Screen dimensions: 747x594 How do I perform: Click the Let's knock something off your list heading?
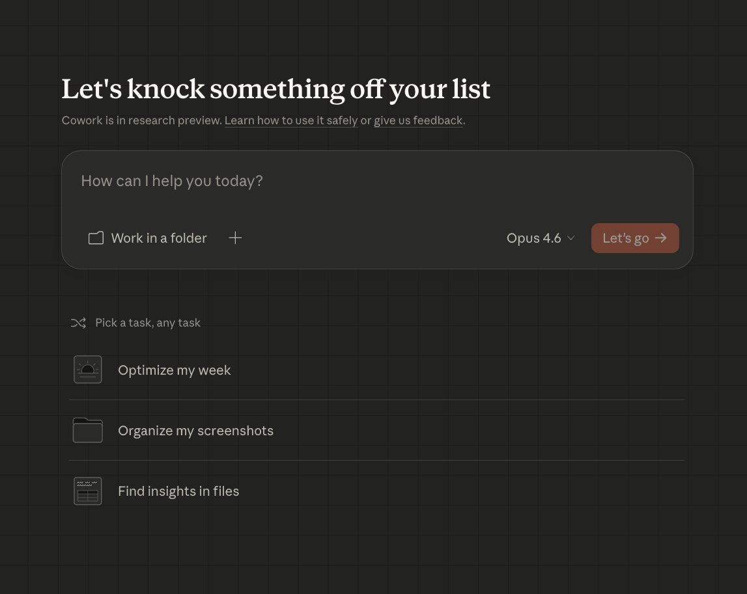275,89
